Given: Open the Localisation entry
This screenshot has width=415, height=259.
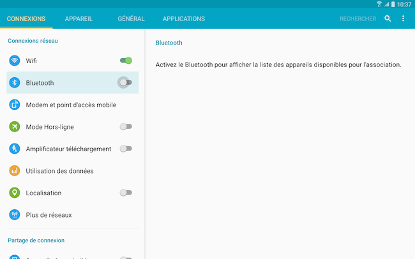Looking at the screenshot, I should pos(73,193).
